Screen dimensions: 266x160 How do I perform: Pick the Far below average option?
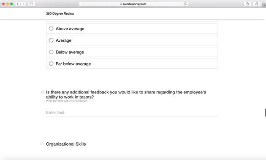point(132,64)
